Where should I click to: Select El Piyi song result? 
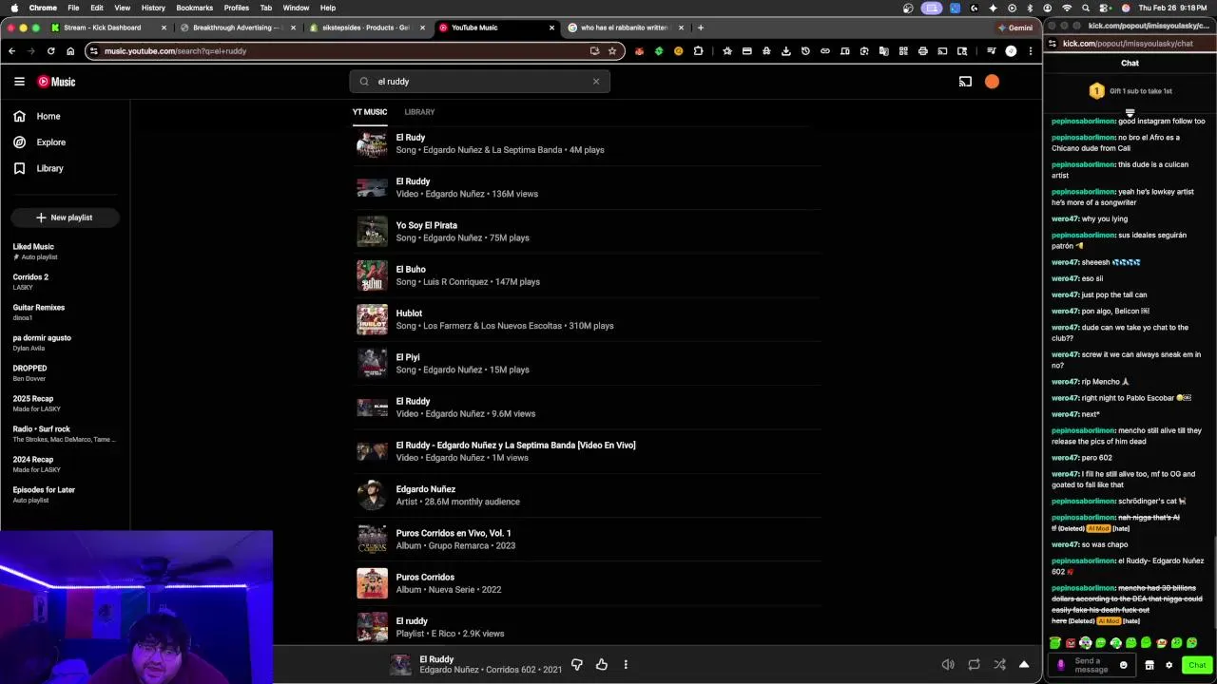(588, 363)
